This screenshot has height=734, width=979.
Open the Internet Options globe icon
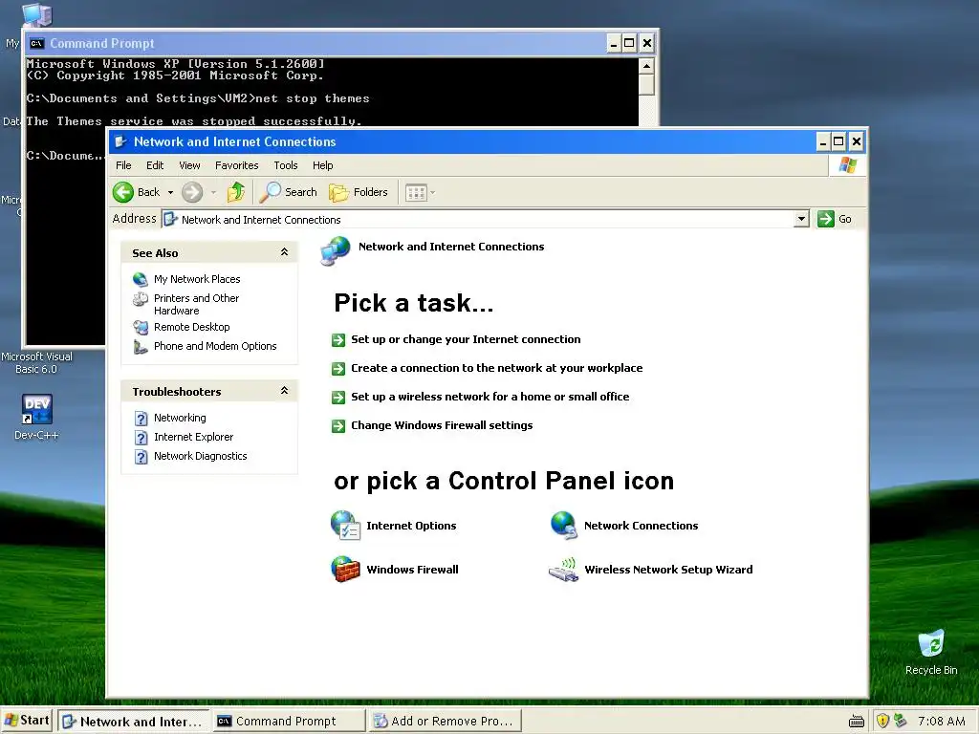pyautogui.click(x=345, y=525)
